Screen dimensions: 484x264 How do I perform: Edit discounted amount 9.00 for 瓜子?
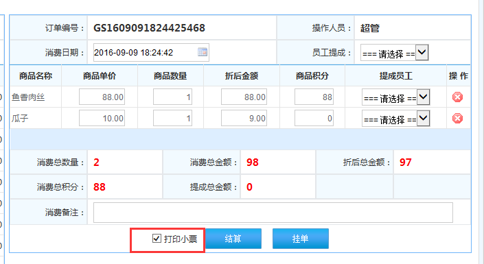[x=244, y=118]
